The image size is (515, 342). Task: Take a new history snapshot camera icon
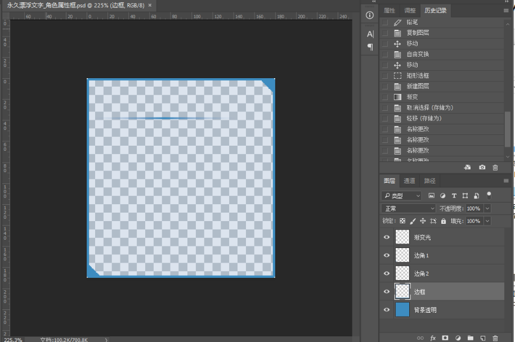click(482, 168)
